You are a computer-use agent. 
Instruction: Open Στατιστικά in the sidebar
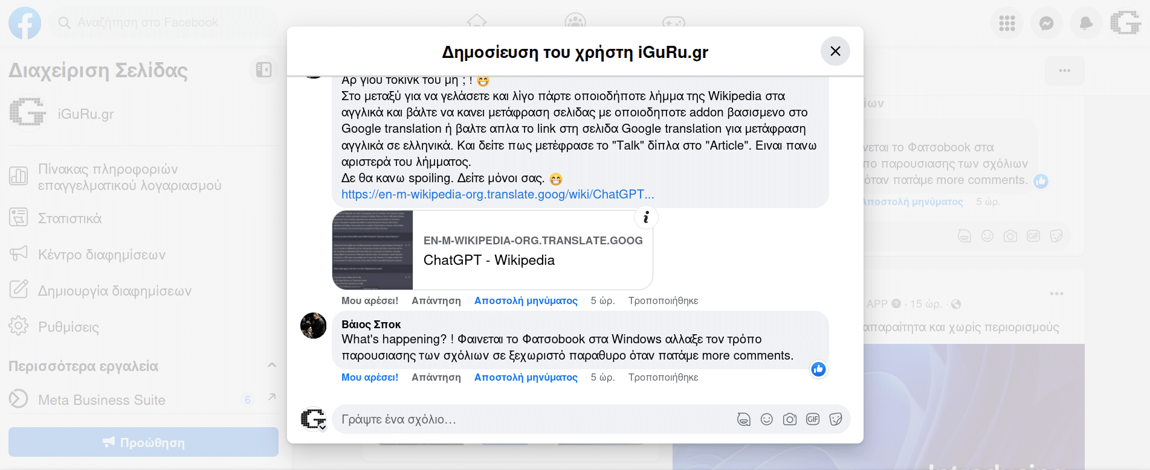tap(143, 218)
